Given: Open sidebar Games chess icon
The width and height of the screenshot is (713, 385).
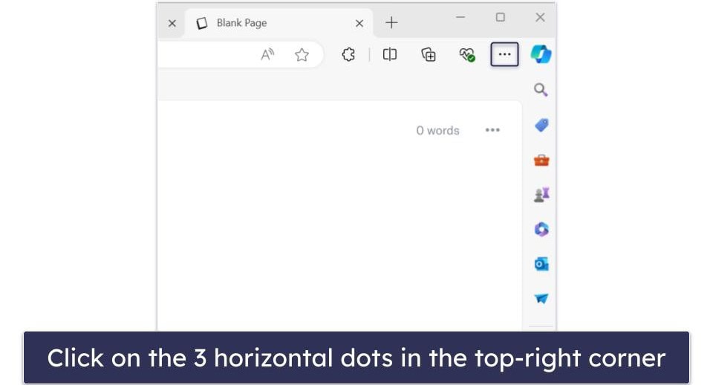Looking at the screenshot, I should 541,195.
